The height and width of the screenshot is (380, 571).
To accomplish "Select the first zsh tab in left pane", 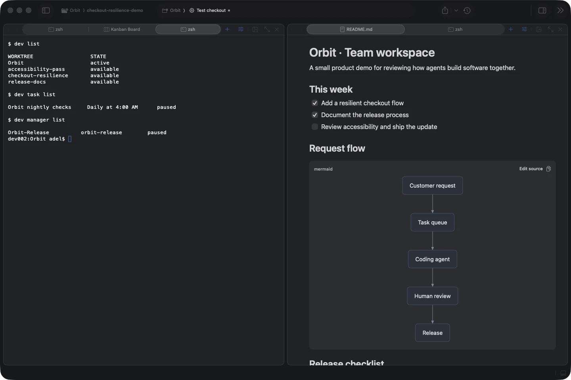I will point(56,29).
